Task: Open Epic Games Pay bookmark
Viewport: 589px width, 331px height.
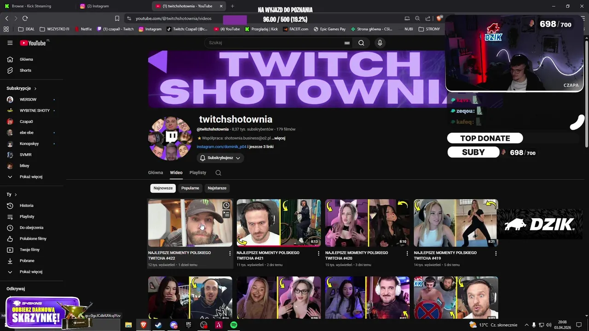Action: (x=329, y=29)
